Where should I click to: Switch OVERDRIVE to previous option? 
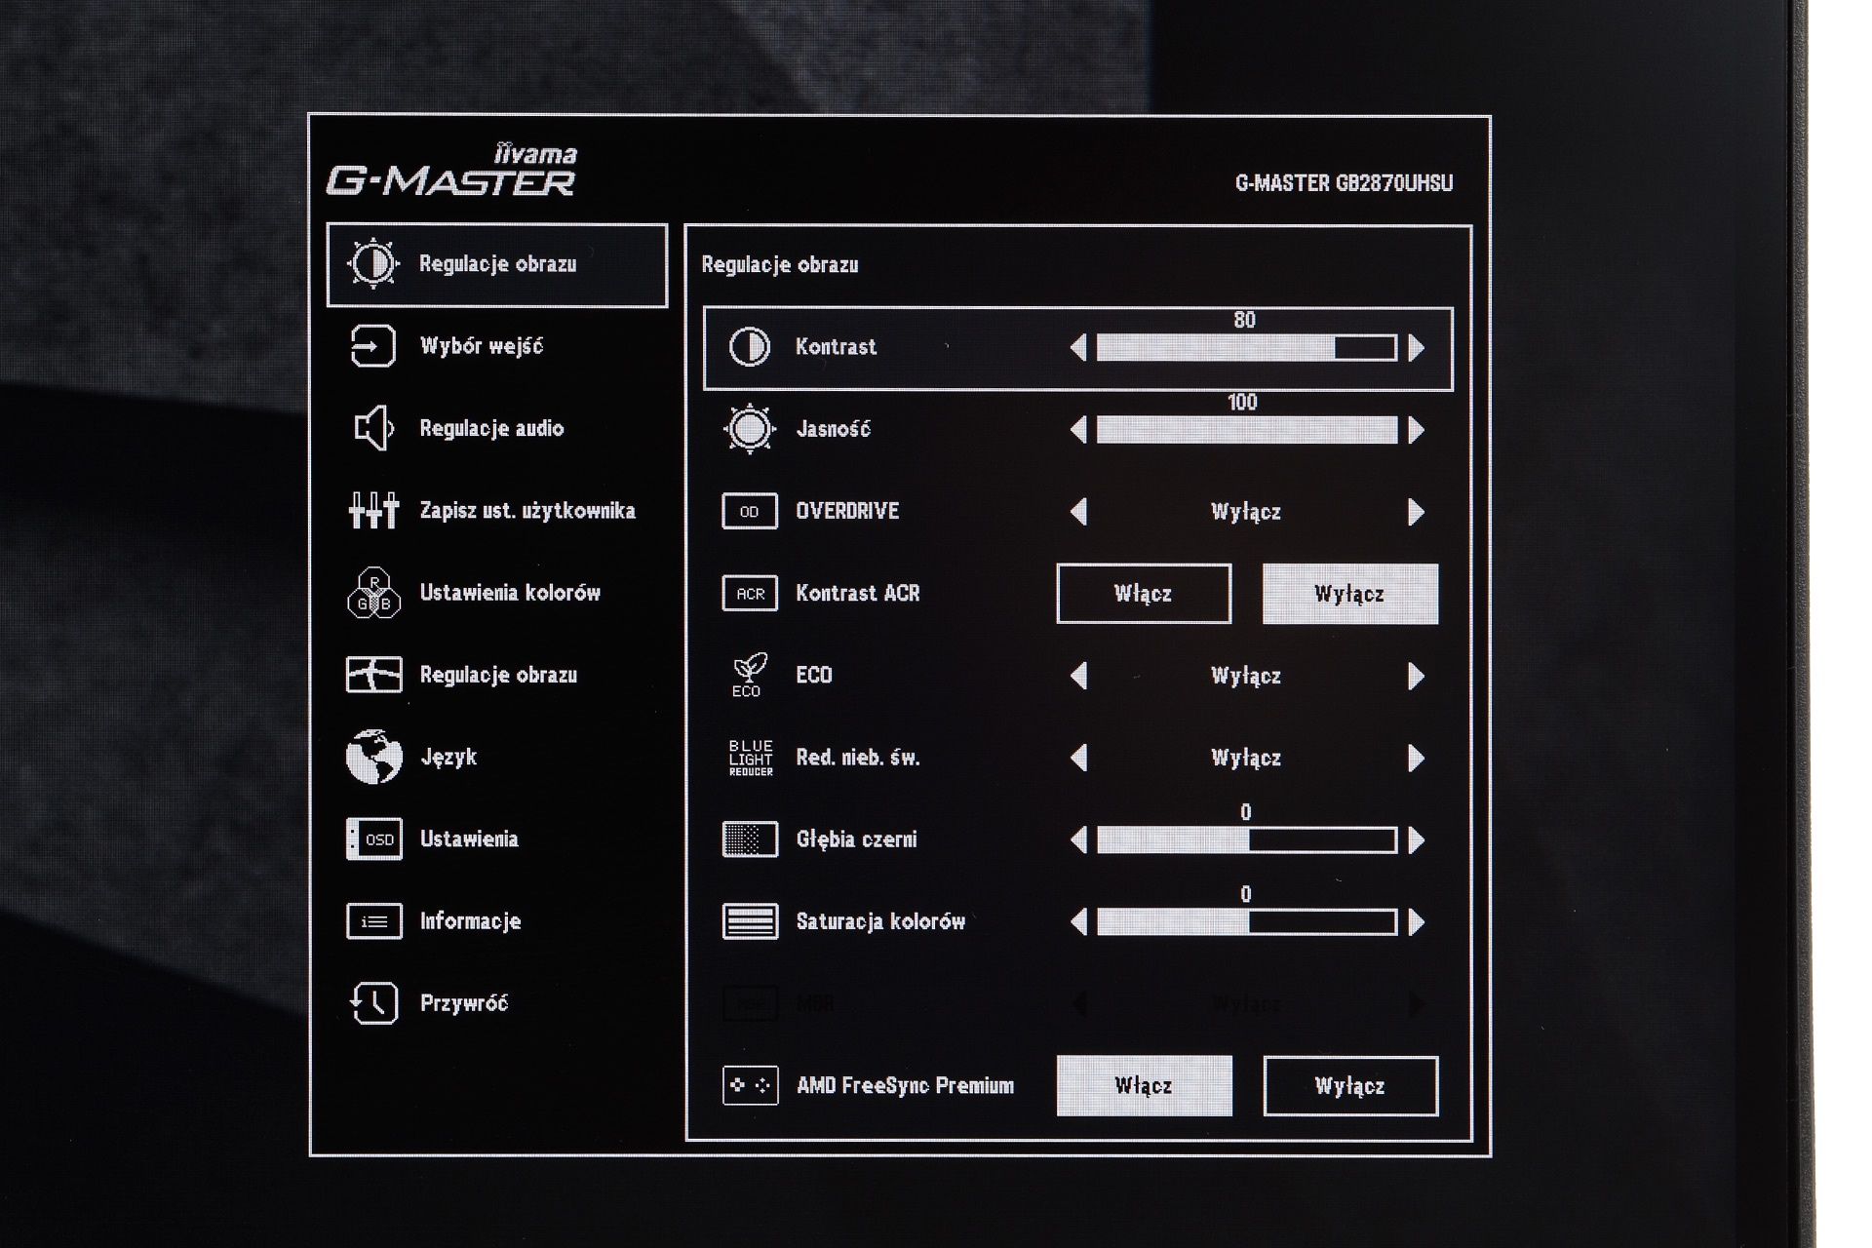[x=1078, y=512]
